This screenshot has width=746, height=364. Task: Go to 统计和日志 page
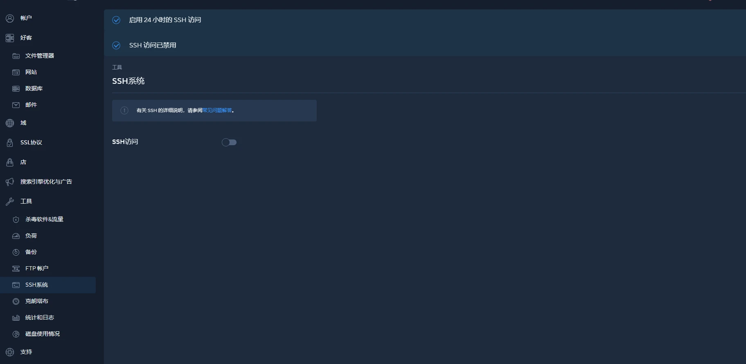pyautogui.click(x=40, y=317)
